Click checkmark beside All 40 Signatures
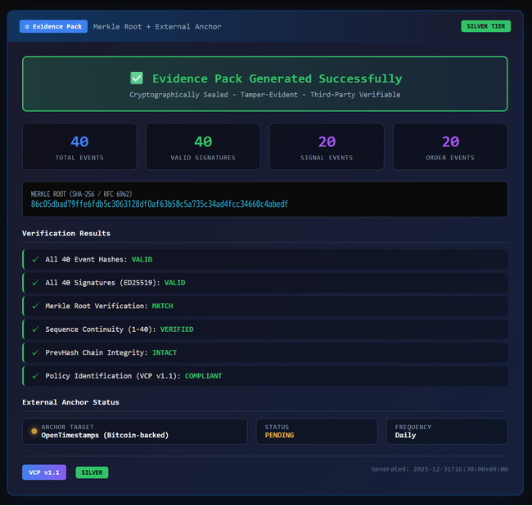The width and height of the screenshot is (532, 506). coord(35,283)
